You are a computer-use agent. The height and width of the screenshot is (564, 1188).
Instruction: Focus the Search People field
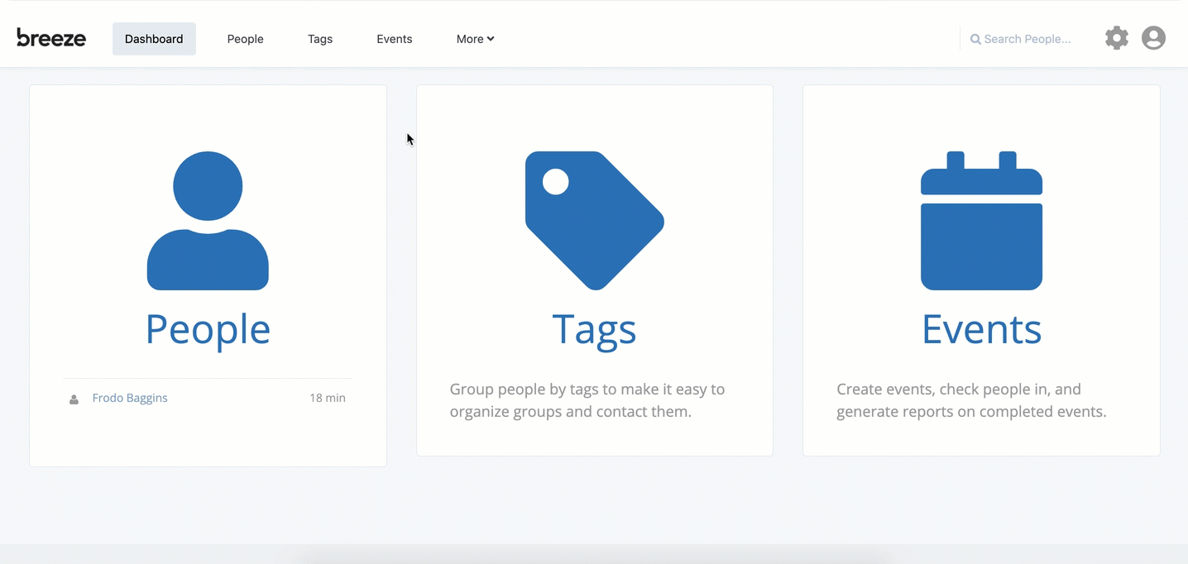tap(1027, 39)
